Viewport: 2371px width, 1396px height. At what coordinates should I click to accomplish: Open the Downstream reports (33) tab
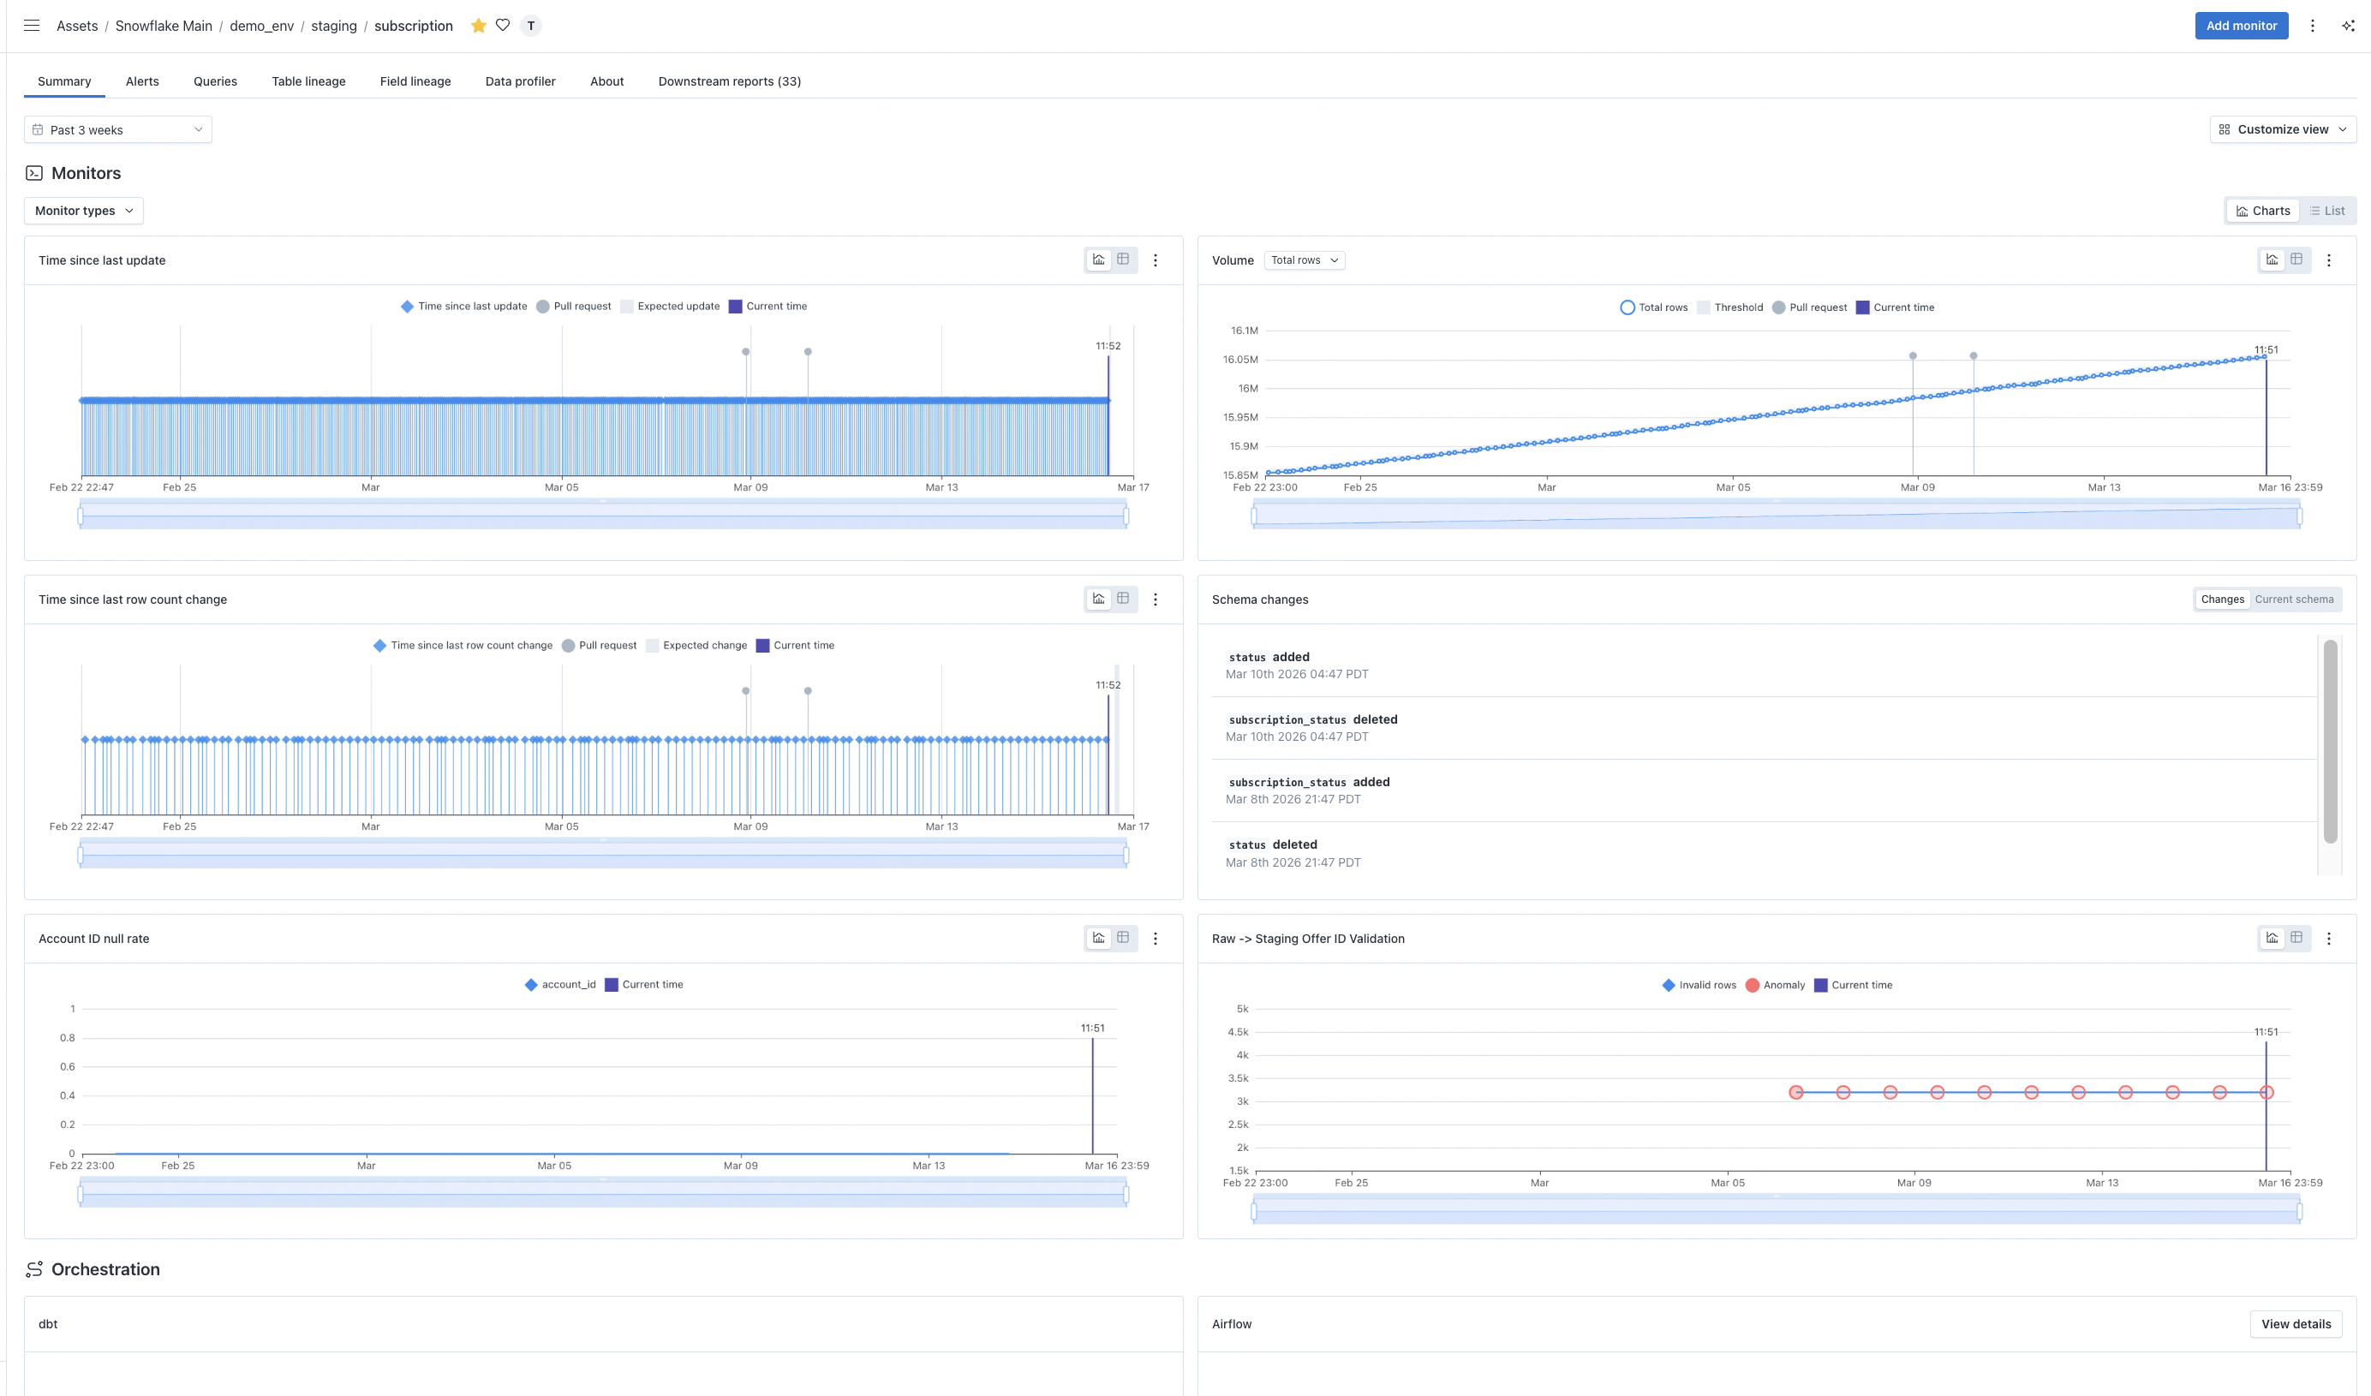(729, 81)
